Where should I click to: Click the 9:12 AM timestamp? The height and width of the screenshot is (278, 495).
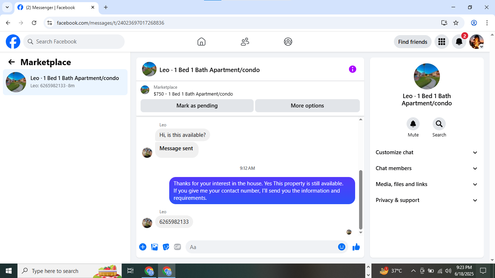(247, 168)
